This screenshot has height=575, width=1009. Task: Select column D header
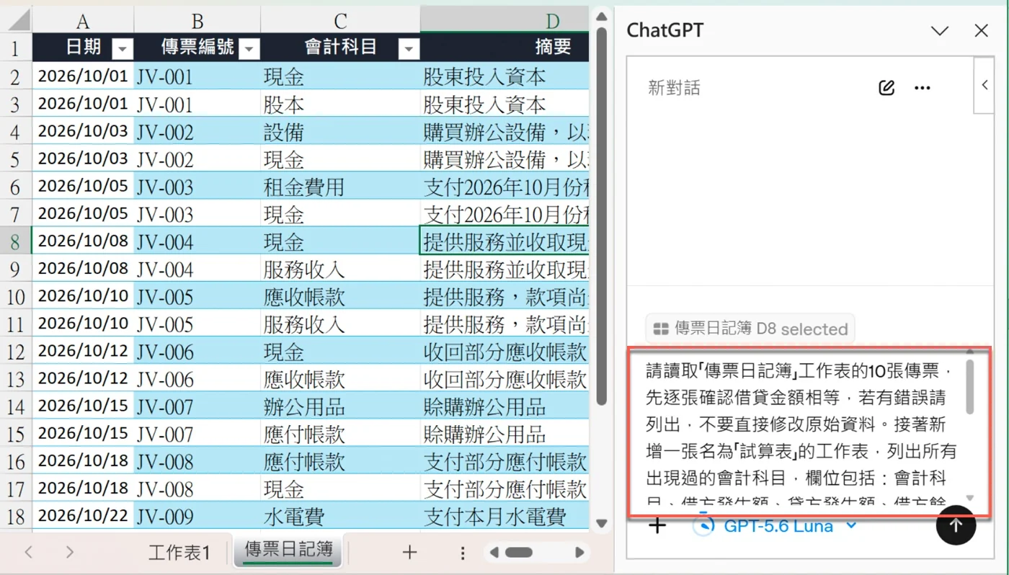tap(504, 20)
